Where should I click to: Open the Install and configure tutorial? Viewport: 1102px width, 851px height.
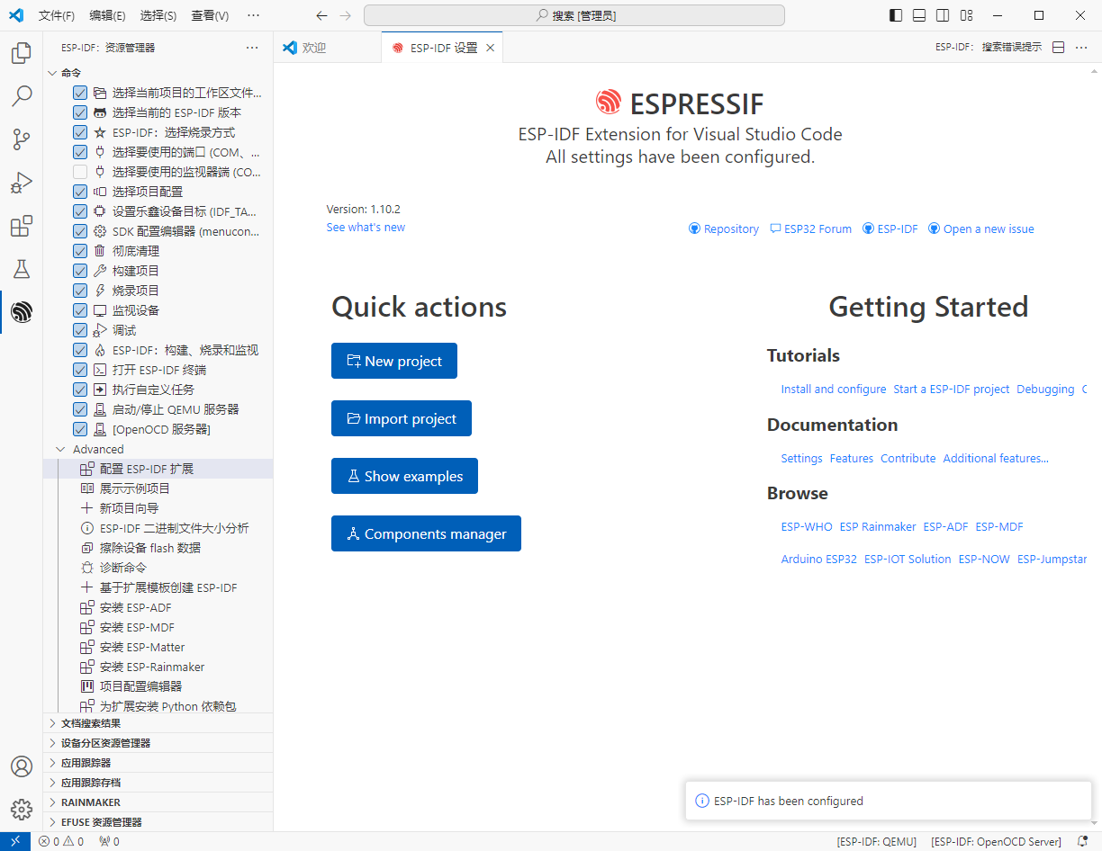[834, 390]
